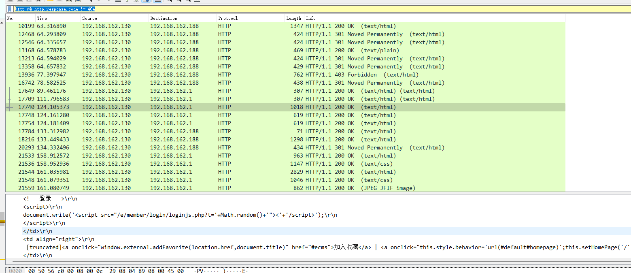631x273 pixels.
Task: Click the display filter bookmark icon
Action: coord(9,9)
